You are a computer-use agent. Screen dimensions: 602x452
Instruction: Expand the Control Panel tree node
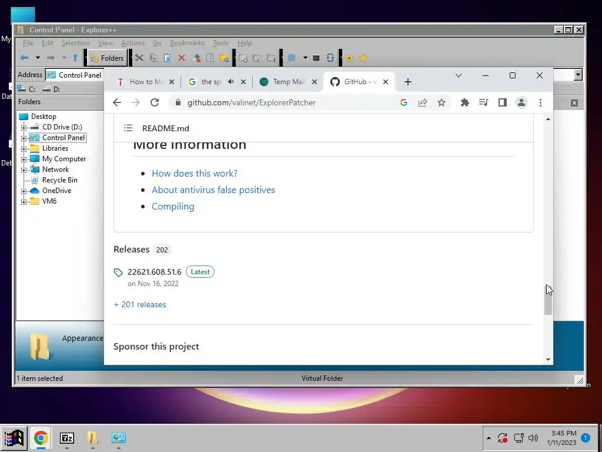(24, 138)
